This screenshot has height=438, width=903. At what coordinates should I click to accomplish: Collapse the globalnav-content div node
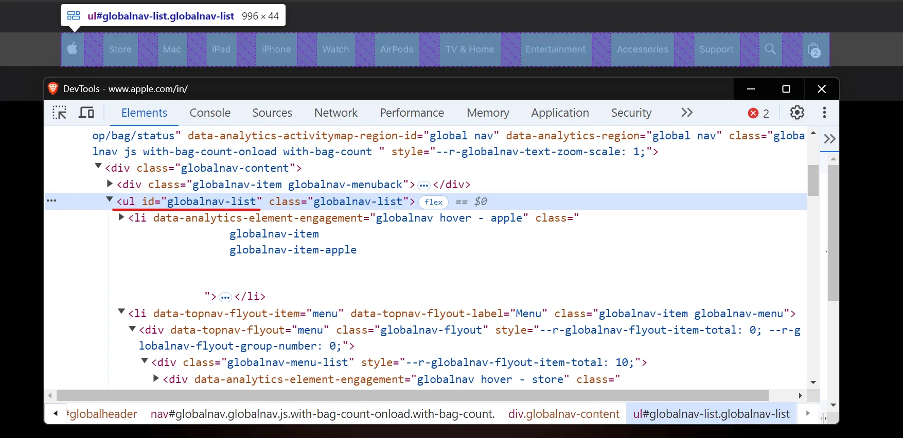click(x=98, y=166)
